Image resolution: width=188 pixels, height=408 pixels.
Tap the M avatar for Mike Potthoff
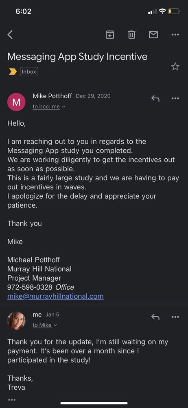click(16, 102)
